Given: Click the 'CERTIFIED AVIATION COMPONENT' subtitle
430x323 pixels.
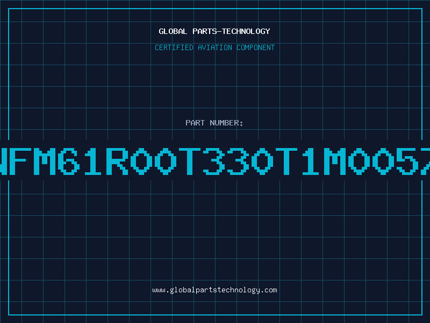Looking at the screenshot, I should [x=214, y=47].
